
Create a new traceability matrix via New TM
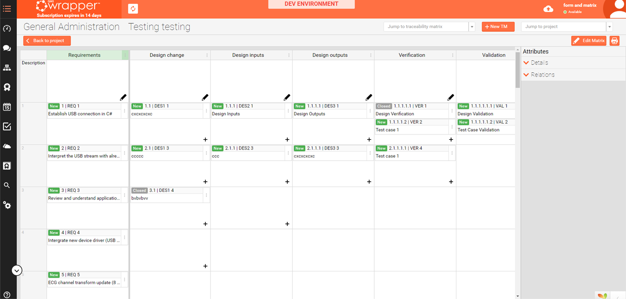click(498, 27)
